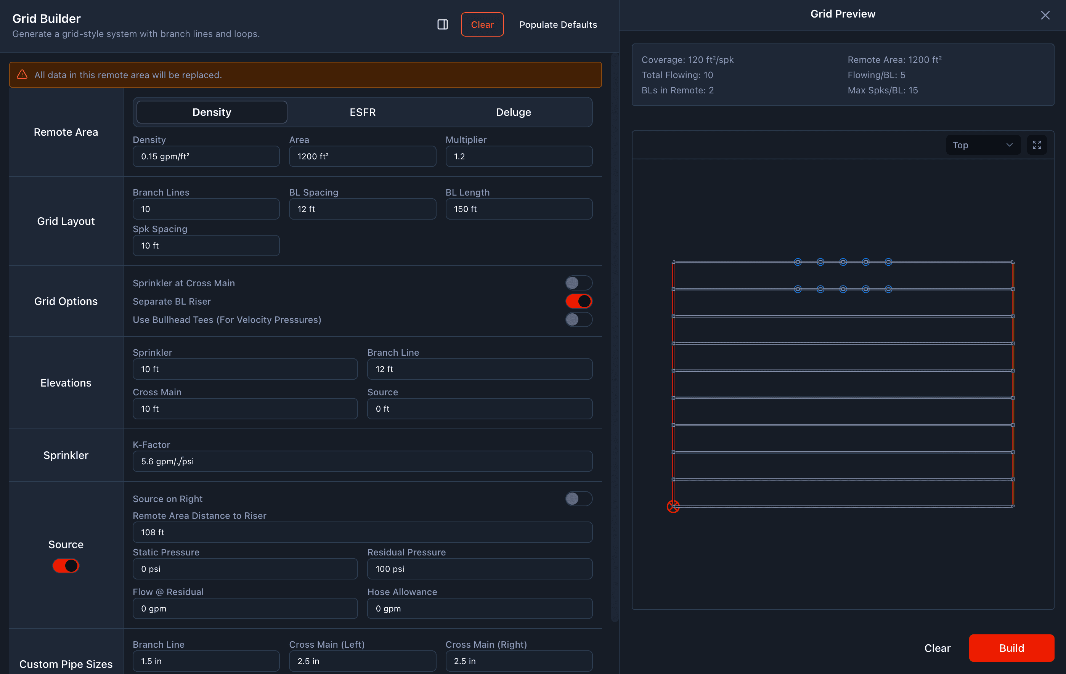Expand preview to fullscreen
This screenshot has width=1066, height=674.
[x=1037, y=145]
